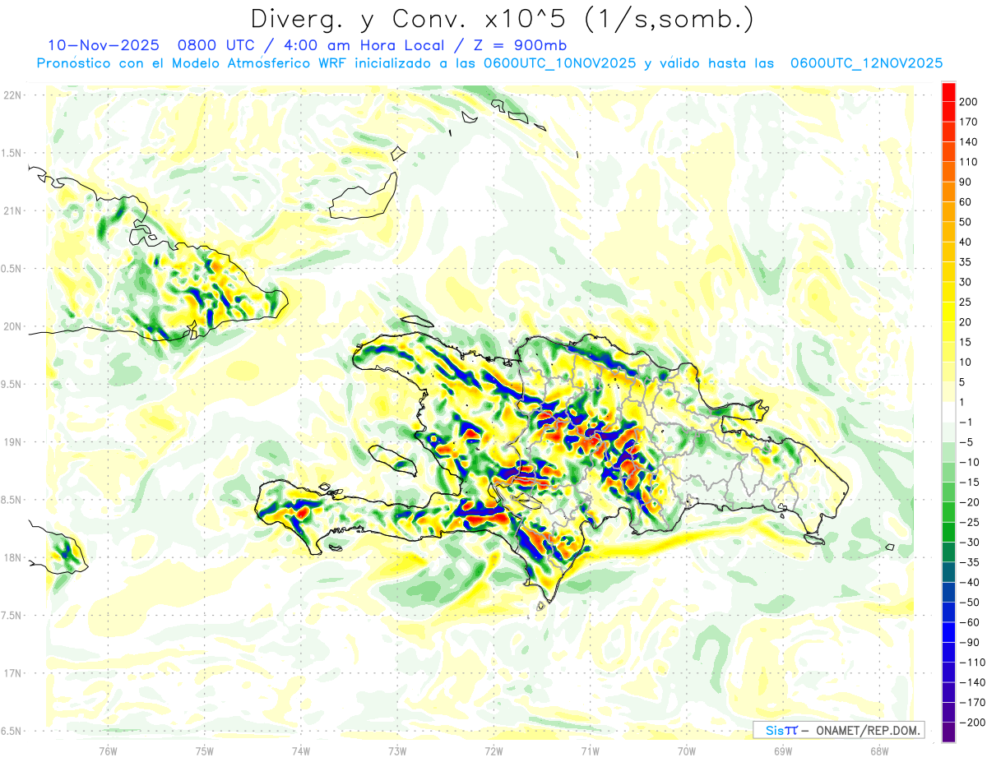Click the '-60' color scale value
987x762 pixels.
pos(971,622)
